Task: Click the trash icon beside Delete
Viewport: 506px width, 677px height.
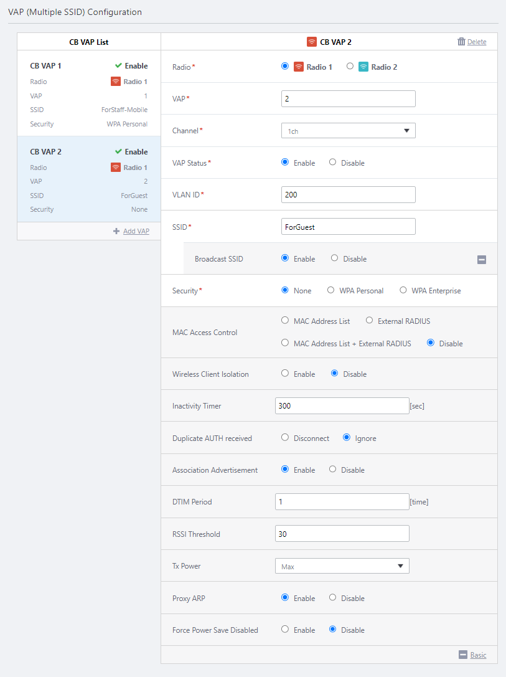Action: point(461,42)
